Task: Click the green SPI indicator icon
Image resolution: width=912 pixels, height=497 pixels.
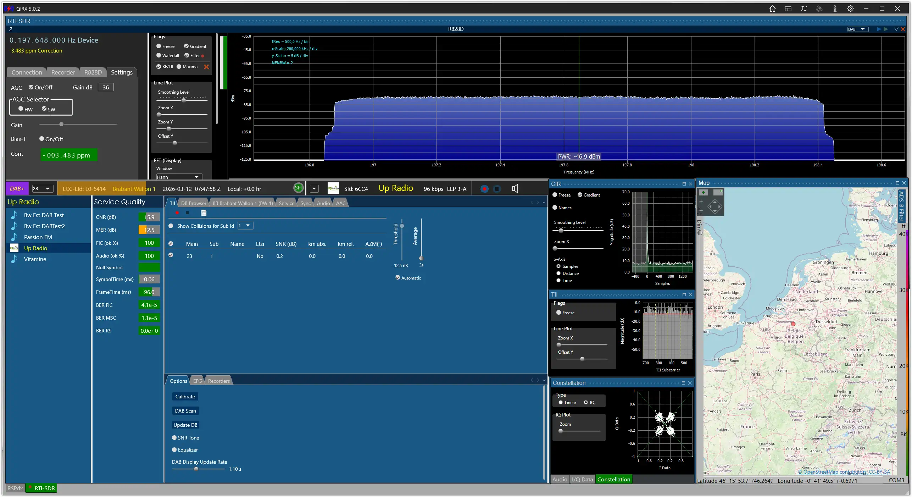Action: tap(298, 188)
